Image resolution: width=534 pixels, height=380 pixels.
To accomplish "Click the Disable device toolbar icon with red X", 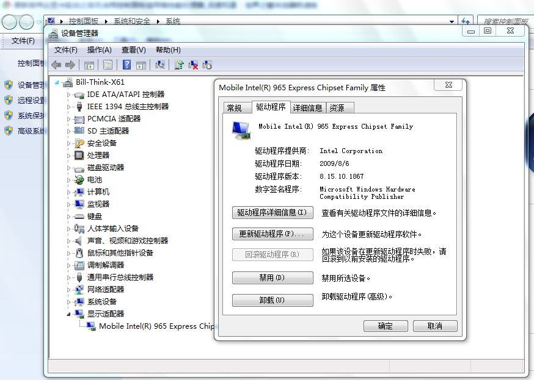I will click(x=193, y=65).
